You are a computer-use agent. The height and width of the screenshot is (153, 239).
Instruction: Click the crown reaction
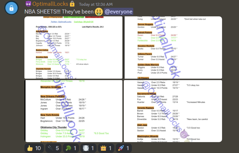(x=106, y=148)
